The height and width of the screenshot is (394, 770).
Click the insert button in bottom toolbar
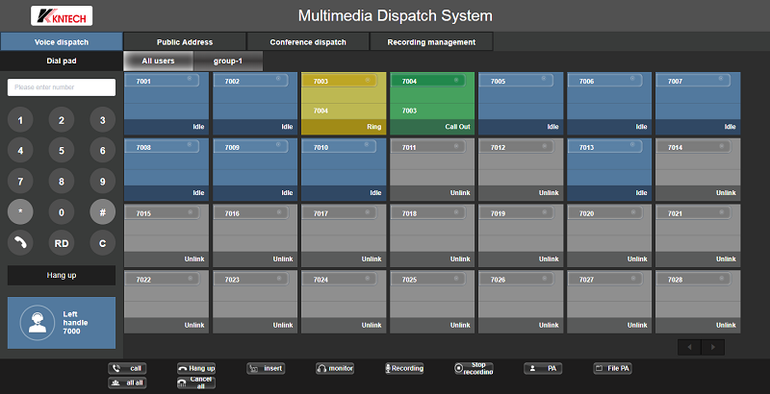point(266,368)
